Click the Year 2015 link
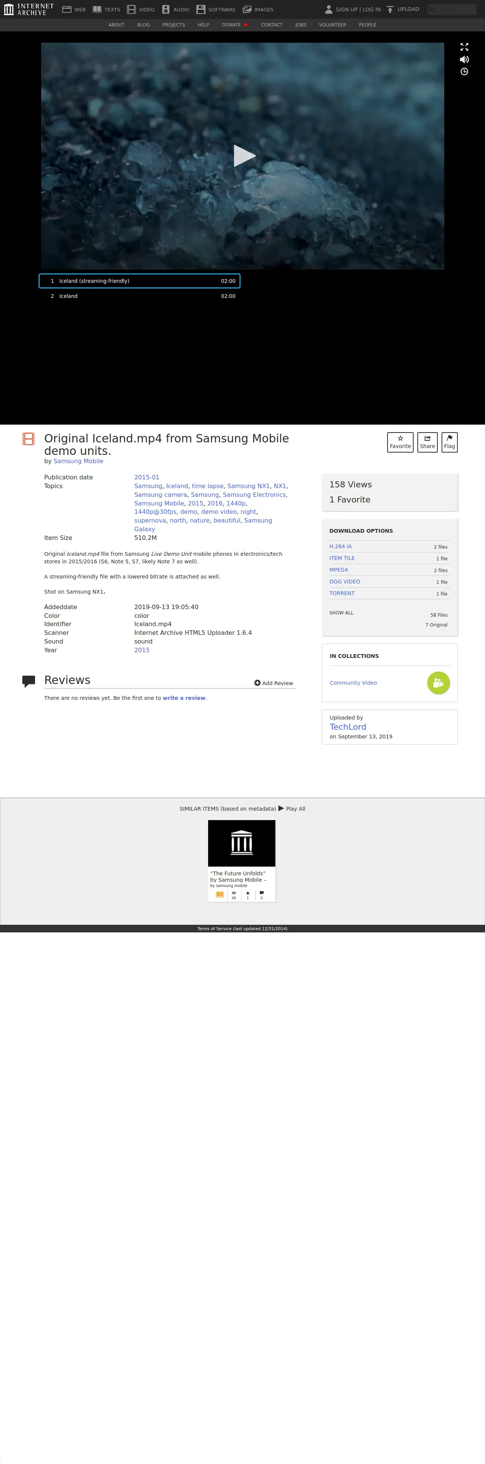The image size is (485, 1464). tap(142, 650)
